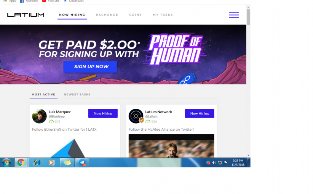The image size is (313, 194).
Task: Click the Latium logo
Action: (x=26, y=15)
